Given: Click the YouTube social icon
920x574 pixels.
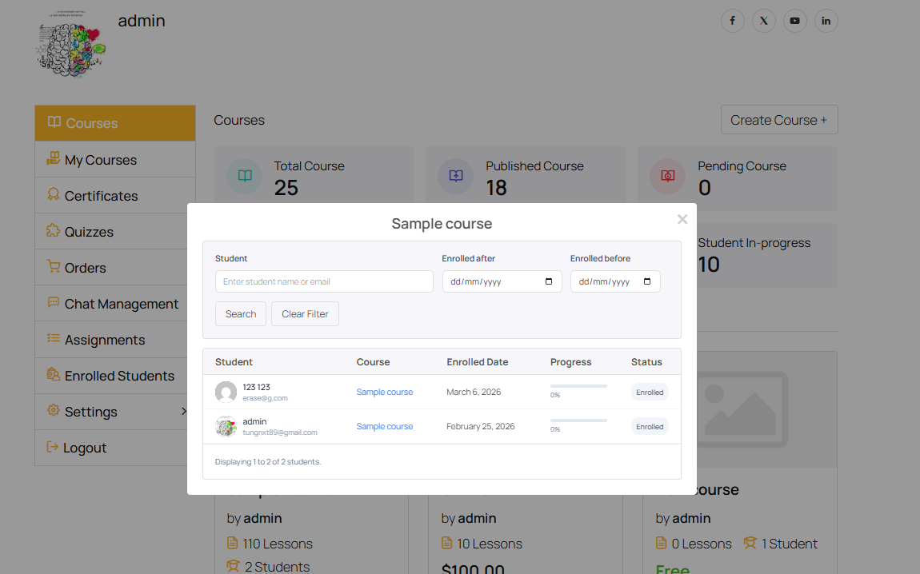Looking at the screenshot, I should click(x=794, y=21).
